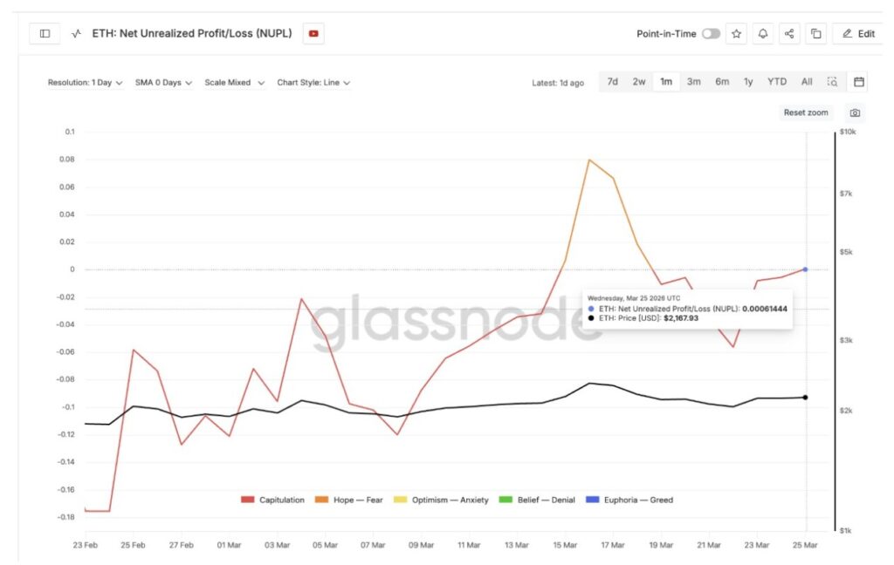Activate the zoom selection icon

(x=833, y=82)
